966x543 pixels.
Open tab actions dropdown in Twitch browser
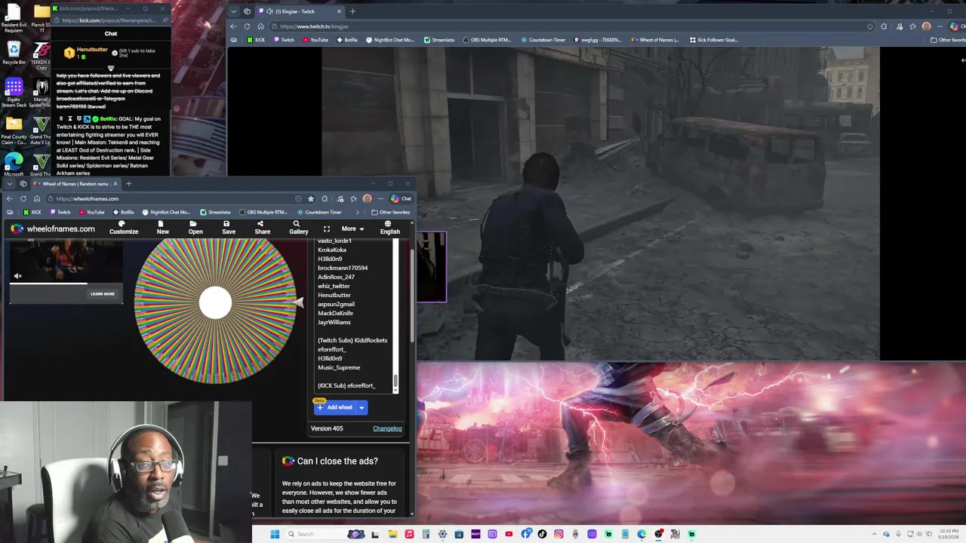pyautogui.click(x=233, y=11)
